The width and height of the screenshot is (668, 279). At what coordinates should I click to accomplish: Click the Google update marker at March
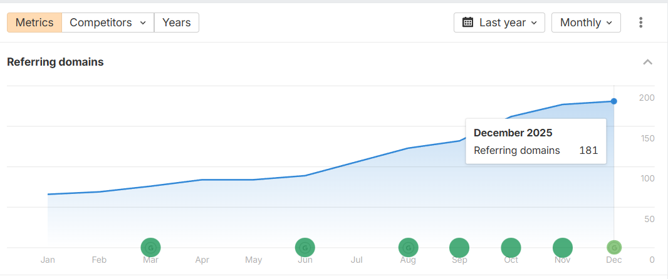pos(150,248)
